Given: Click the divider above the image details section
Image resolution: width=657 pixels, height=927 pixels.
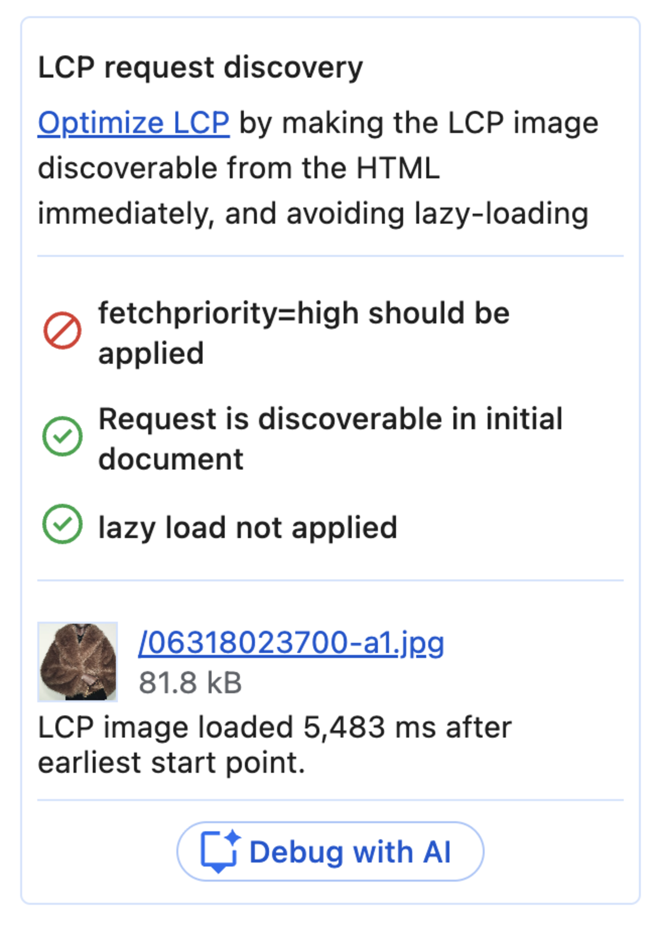Looking at the screenshot, I should coord(328,579).
